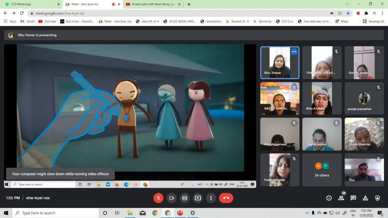
Task: Open the Maps bookmark
Action: point(342,21)
